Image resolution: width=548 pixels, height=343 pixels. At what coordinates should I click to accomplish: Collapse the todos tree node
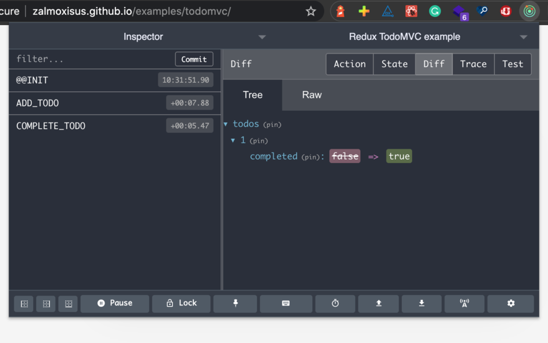[226, 125]
